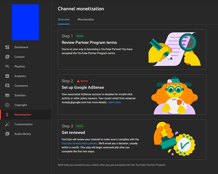Click the Playlists list icon
Screen dimensions: 218x174
click(x=7, y=66)
